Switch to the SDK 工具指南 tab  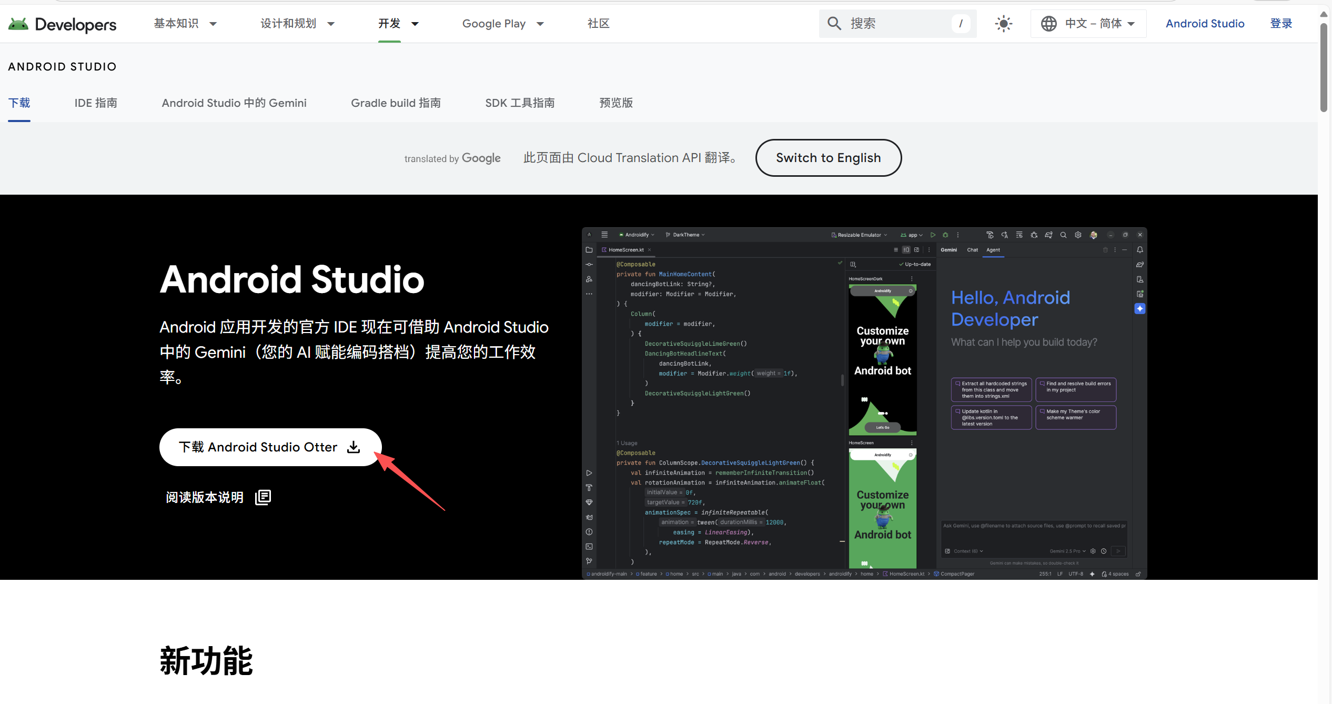[x=520, y=103]
